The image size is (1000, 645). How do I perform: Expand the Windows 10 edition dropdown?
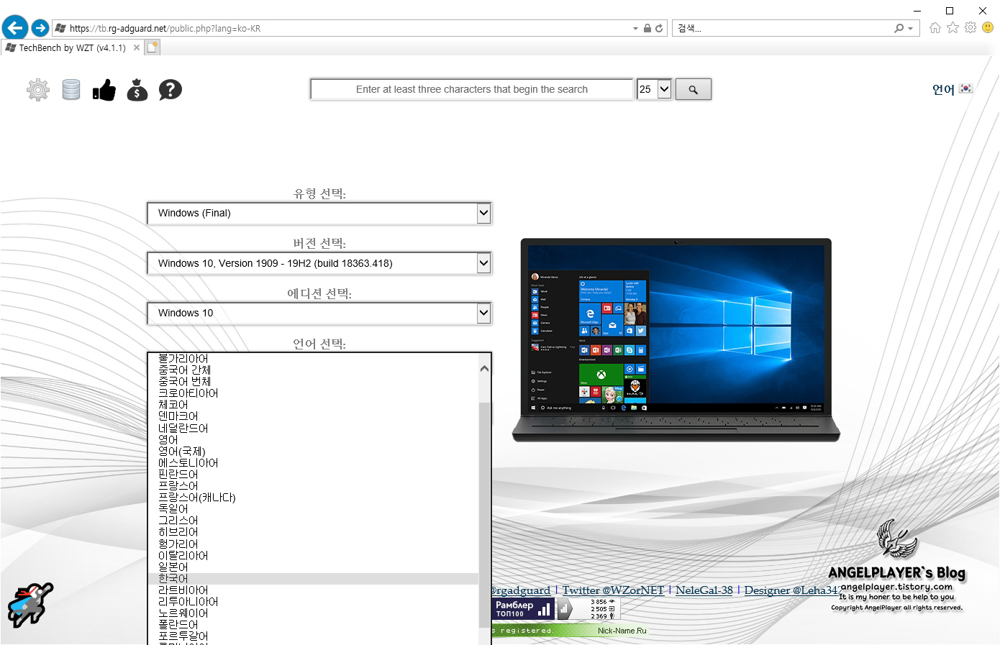tap(319, 313)
